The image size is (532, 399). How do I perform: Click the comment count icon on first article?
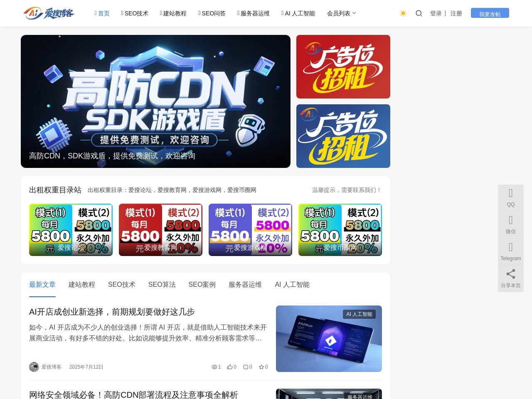(246, 367)
